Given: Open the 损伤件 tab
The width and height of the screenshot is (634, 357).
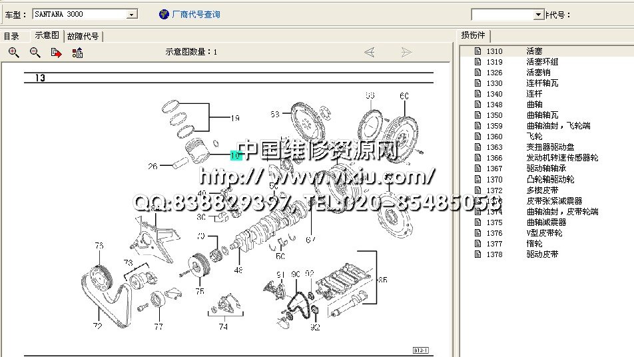Looking at the screenshot, I should (x=474, y=35).
